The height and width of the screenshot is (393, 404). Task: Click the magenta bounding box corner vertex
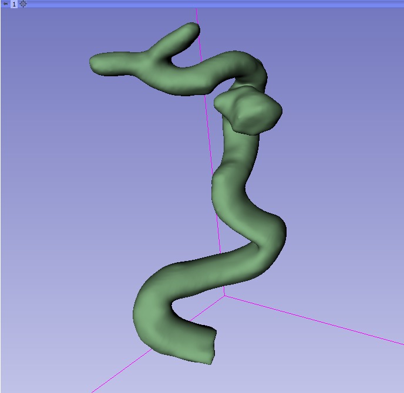[x=224, y=296]
